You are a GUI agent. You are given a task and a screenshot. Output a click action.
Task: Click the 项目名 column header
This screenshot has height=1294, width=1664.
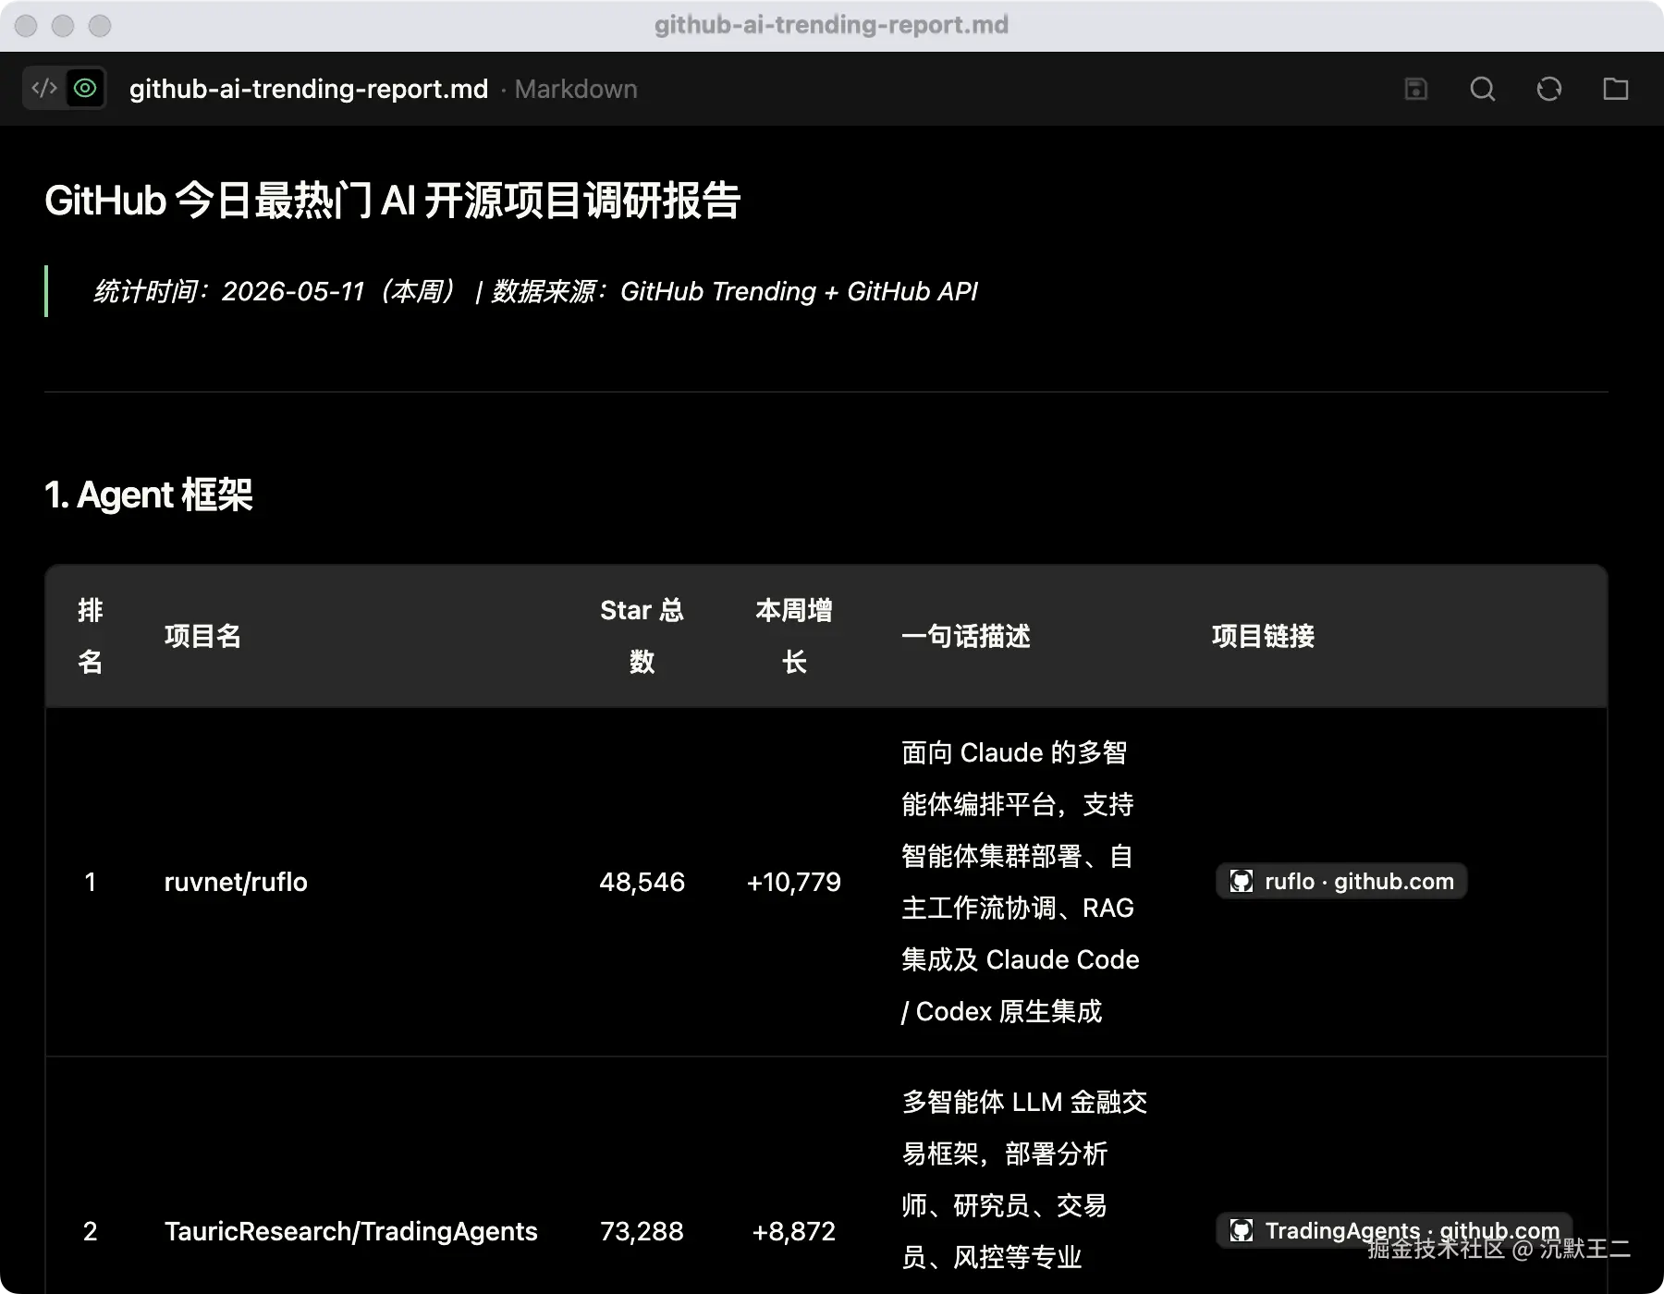tap(202, 636)
